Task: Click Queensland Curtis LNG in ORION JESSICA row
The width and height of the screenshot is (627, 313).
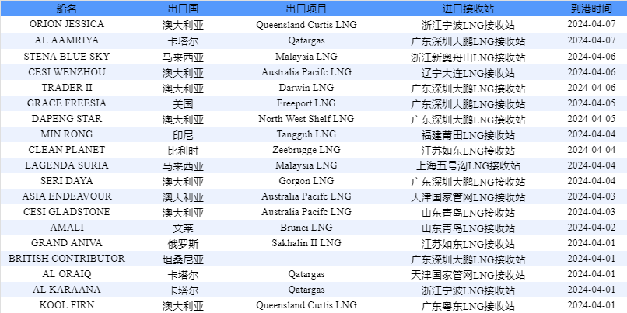Action: 306,25
